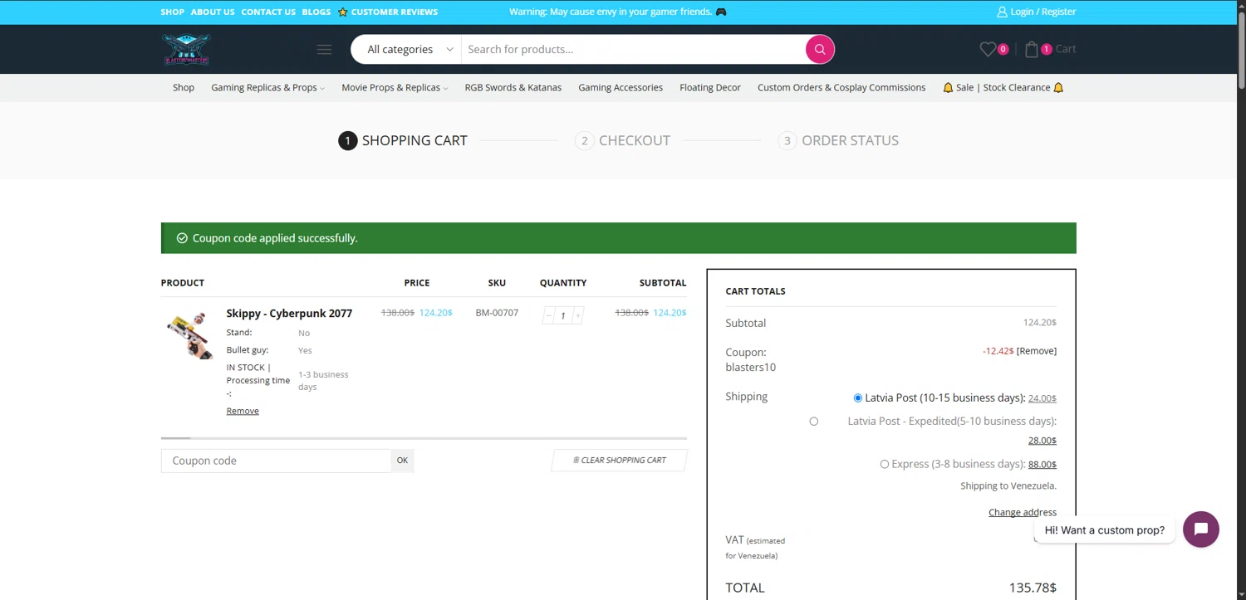1246x600 pixels.
Task: Focus the Search for products field
Action: click(633, 49)
